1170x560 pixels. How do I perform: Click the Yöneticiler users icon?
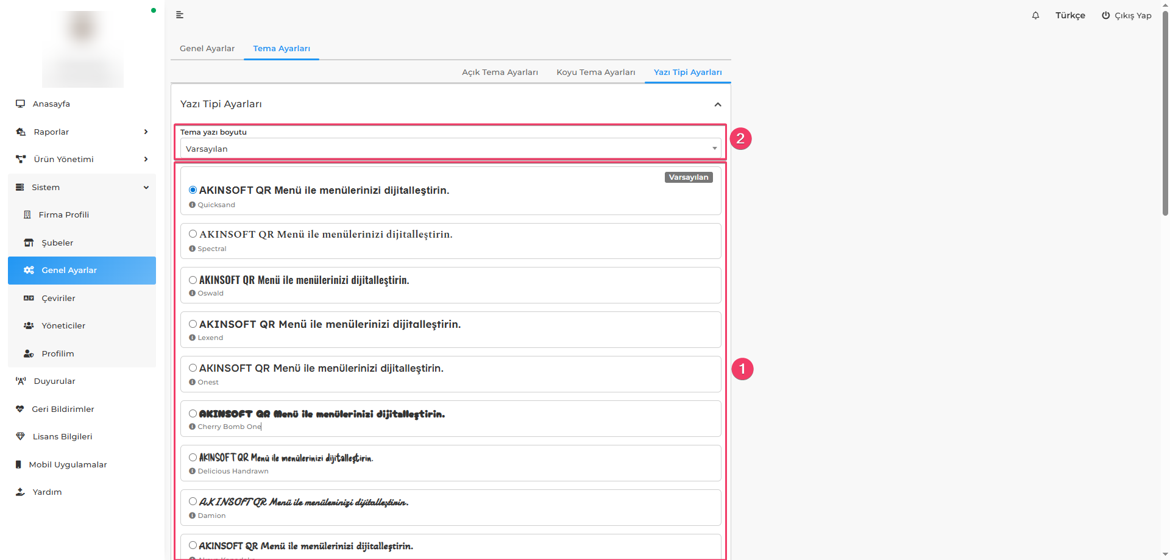(x=29, y=325)
